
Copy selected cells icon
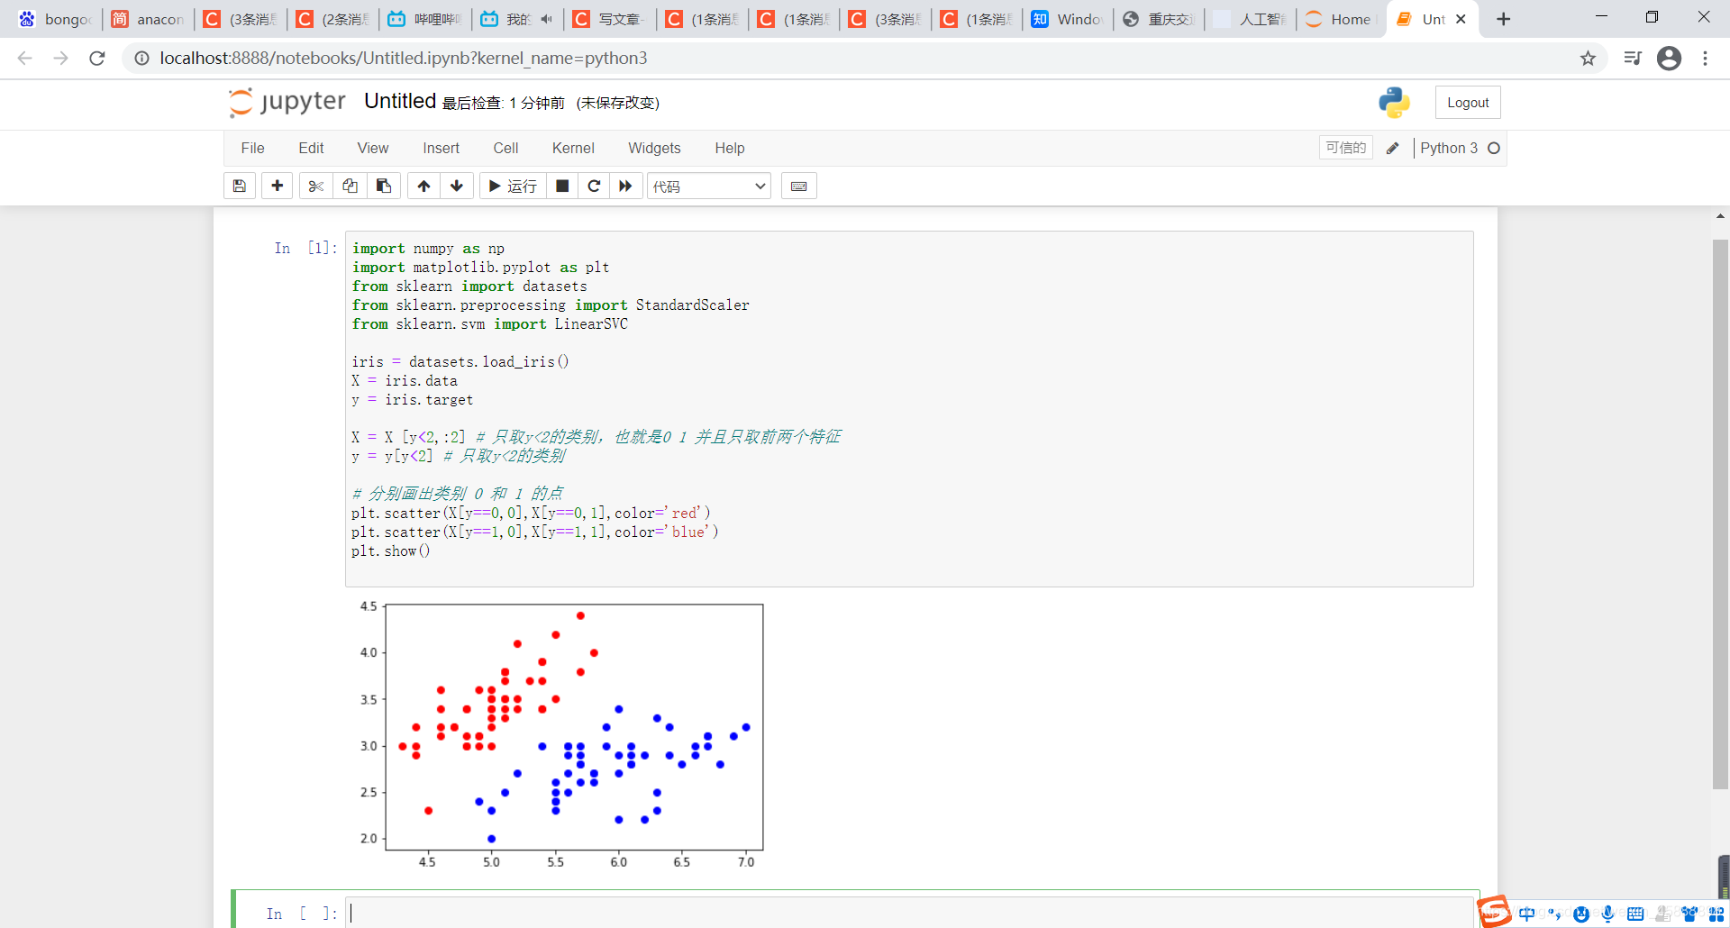[350, 186]
